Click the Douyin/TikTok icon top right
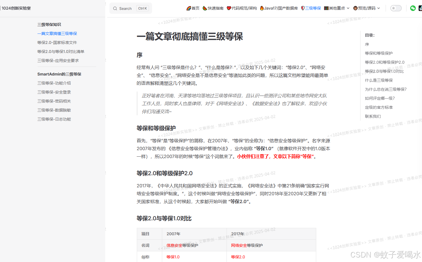 tap(420, 8)
